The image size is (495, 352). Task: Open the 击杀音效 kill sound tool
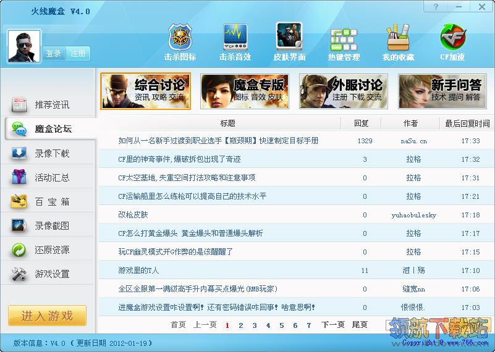pos(235,42)
